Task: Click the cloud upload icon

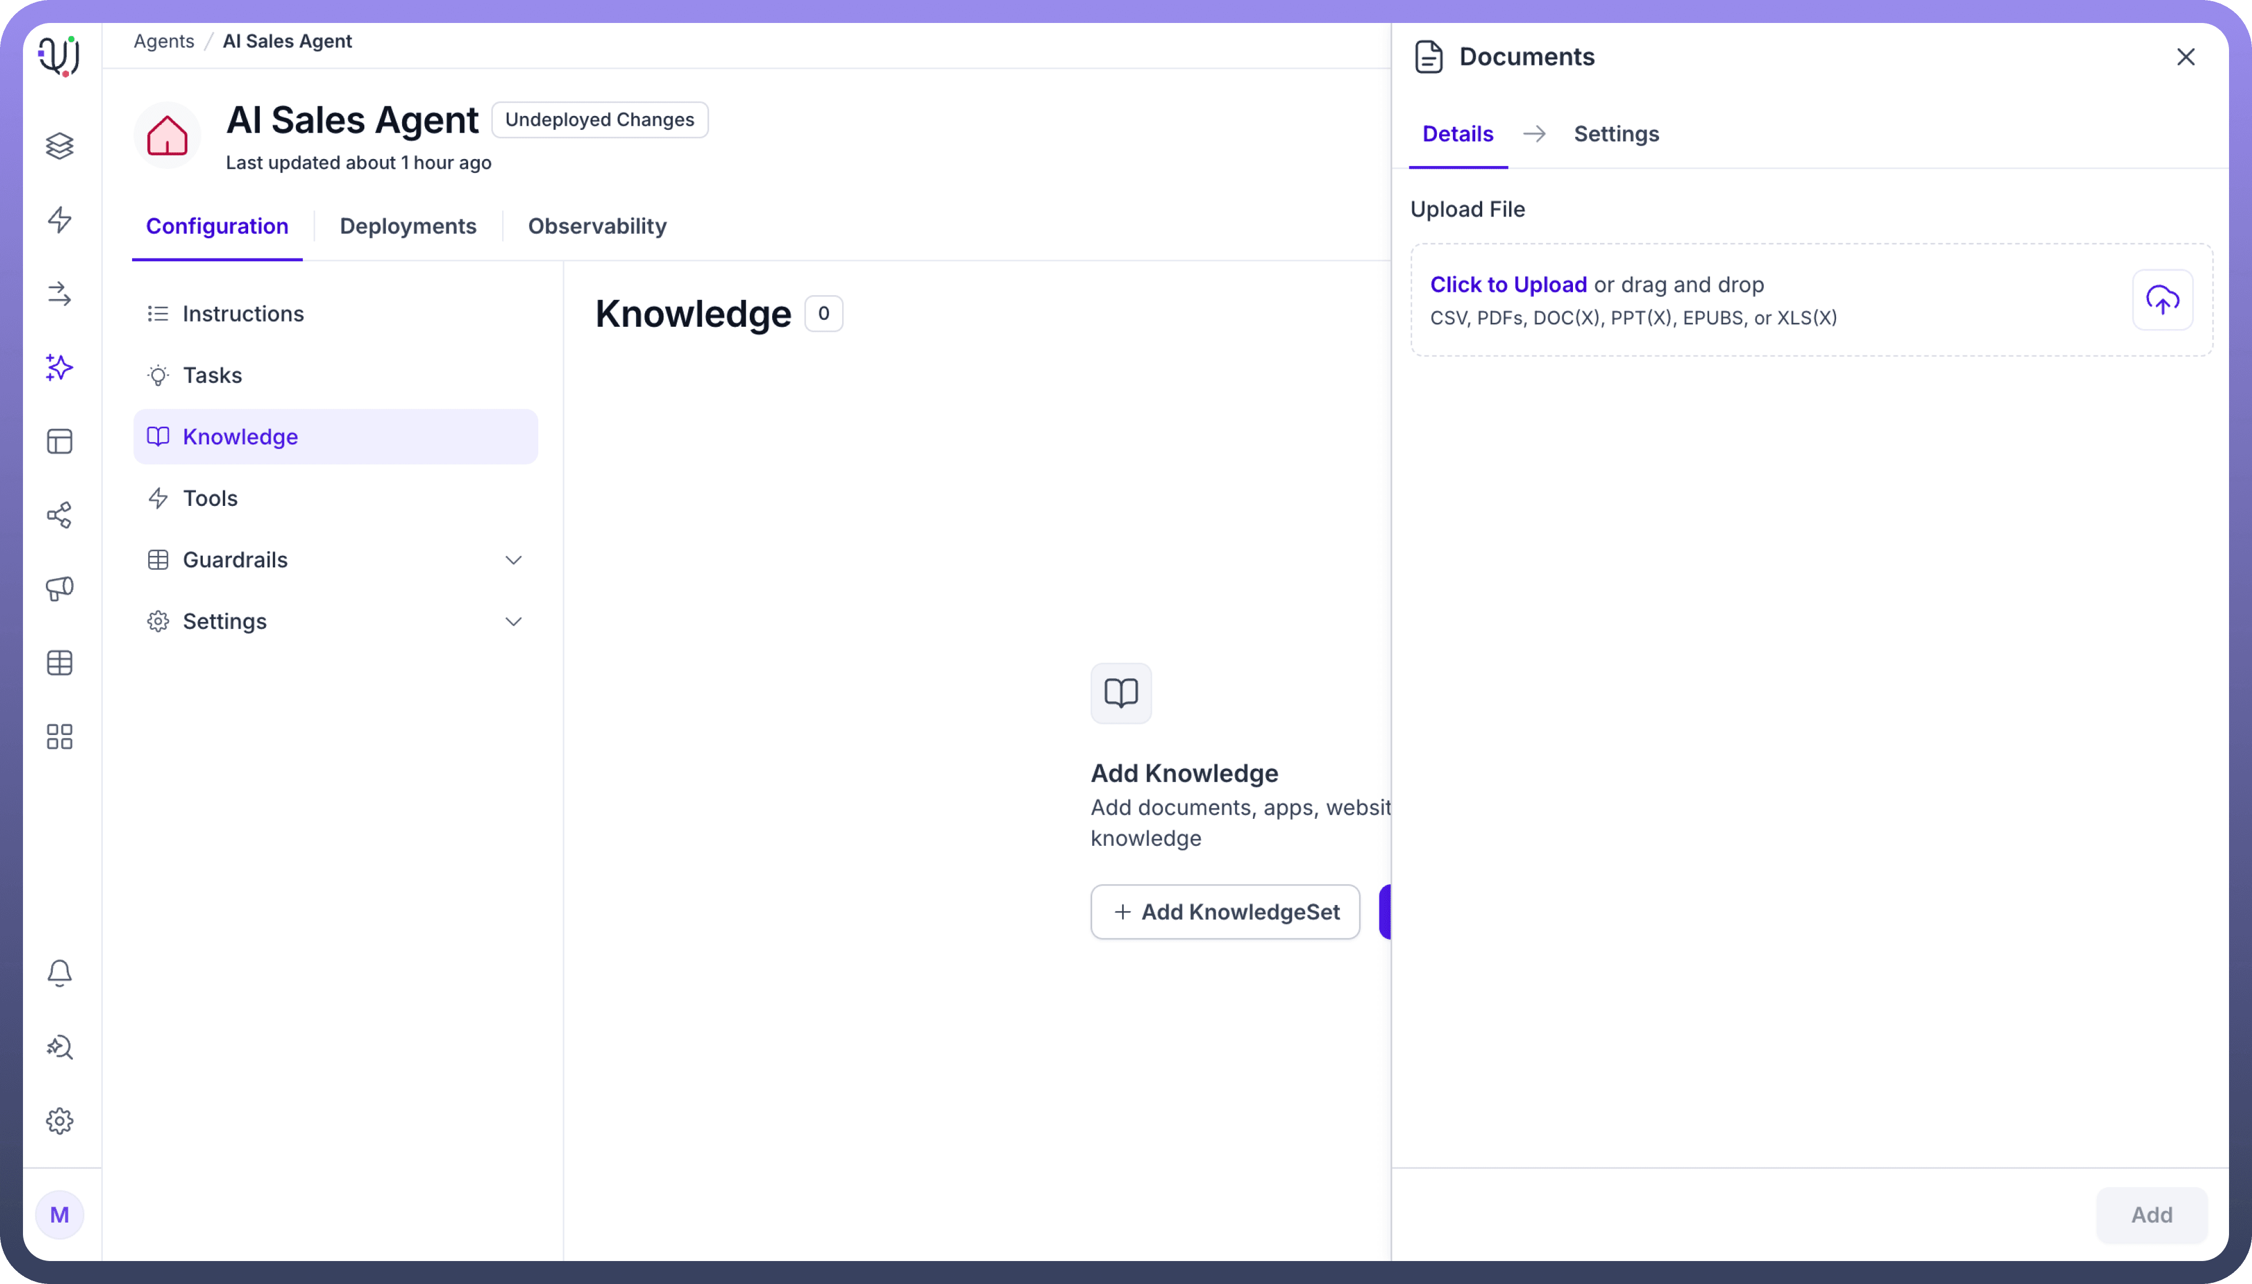Action: click(2161, 300)
